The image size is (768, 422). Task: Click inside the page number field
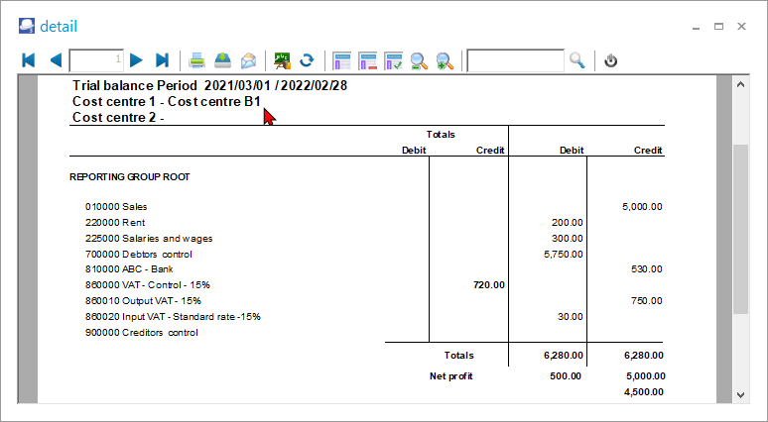96,60
